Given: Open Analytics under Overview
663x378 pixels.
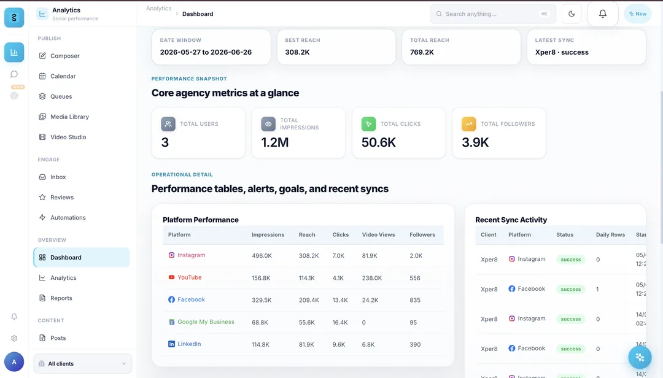Looking at the screenshot, I should tap(82, 278).
